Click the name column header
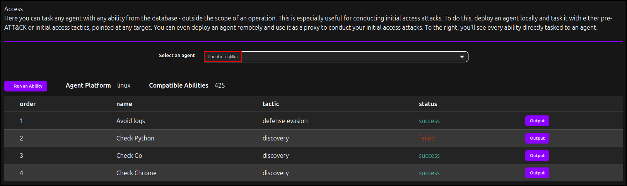Viewport: 627px width, 186px height. (x=124, y=104)
